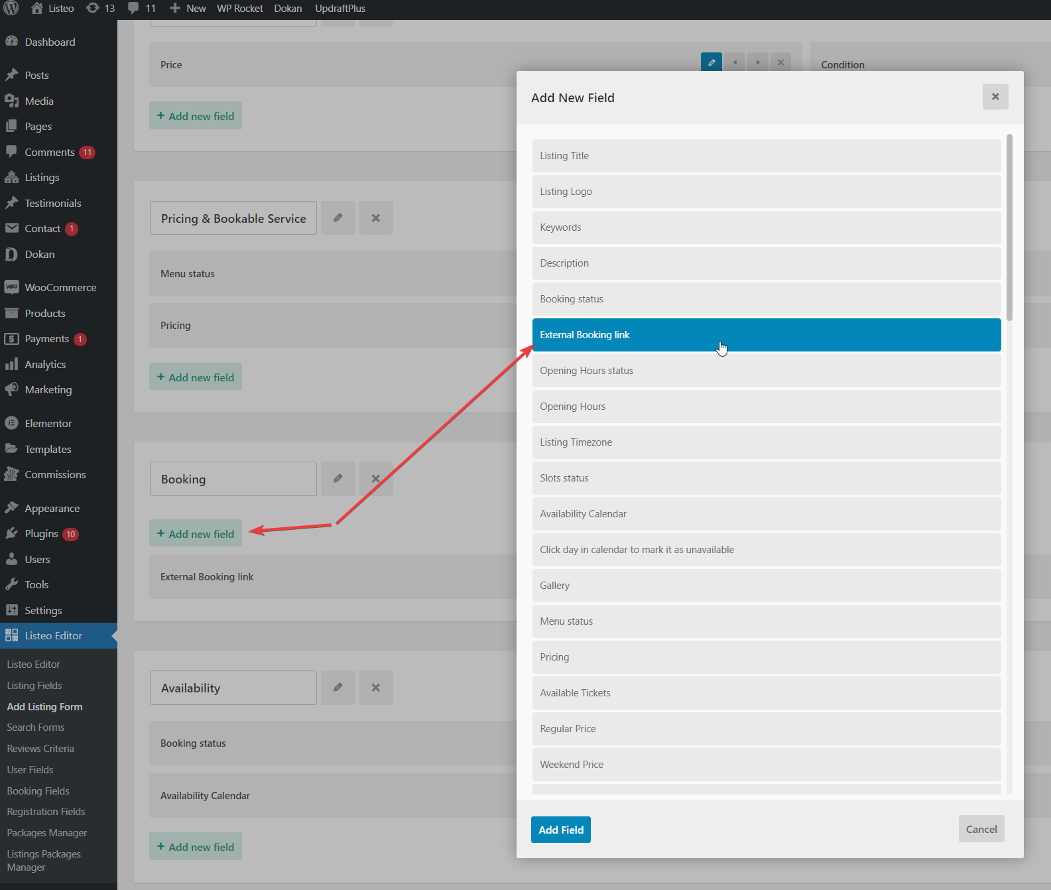Open WordPress logo menu in admin bar

pos(11,9)
